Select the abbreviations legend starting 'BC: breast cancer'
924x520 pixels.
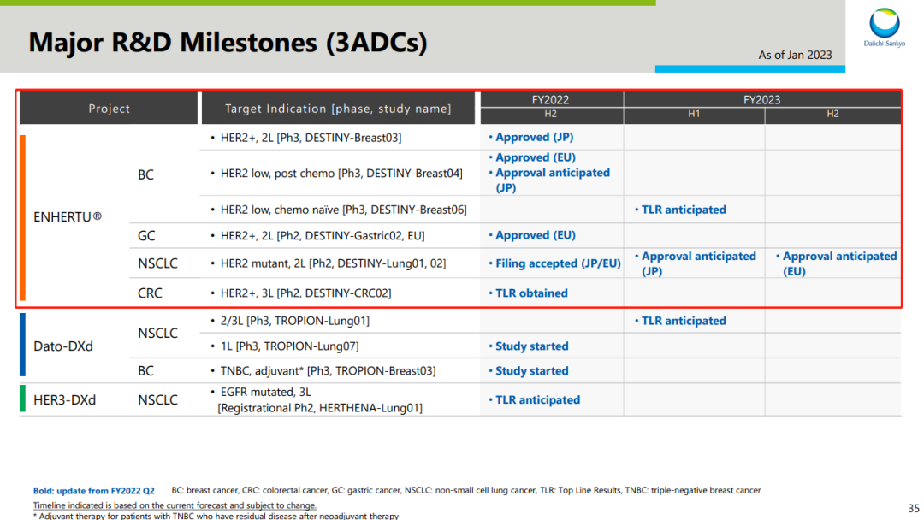pyautogui.click(x=466, y=490)
